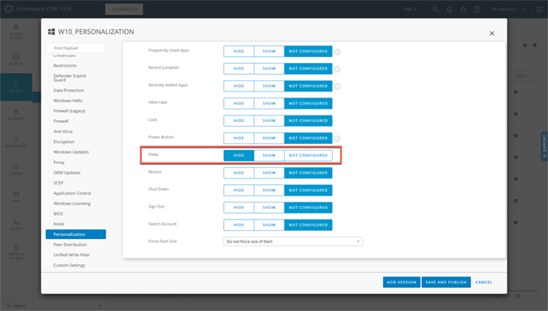548x311 pixels.
Task: Click info icon beside Recently Added Apps
Action: point(338,86)
